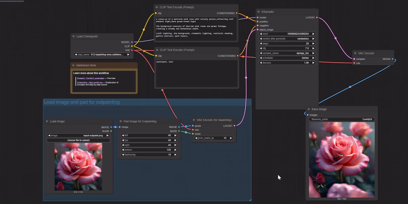
Task: Increase feathering with its right arrow
Action: [175, 154]
